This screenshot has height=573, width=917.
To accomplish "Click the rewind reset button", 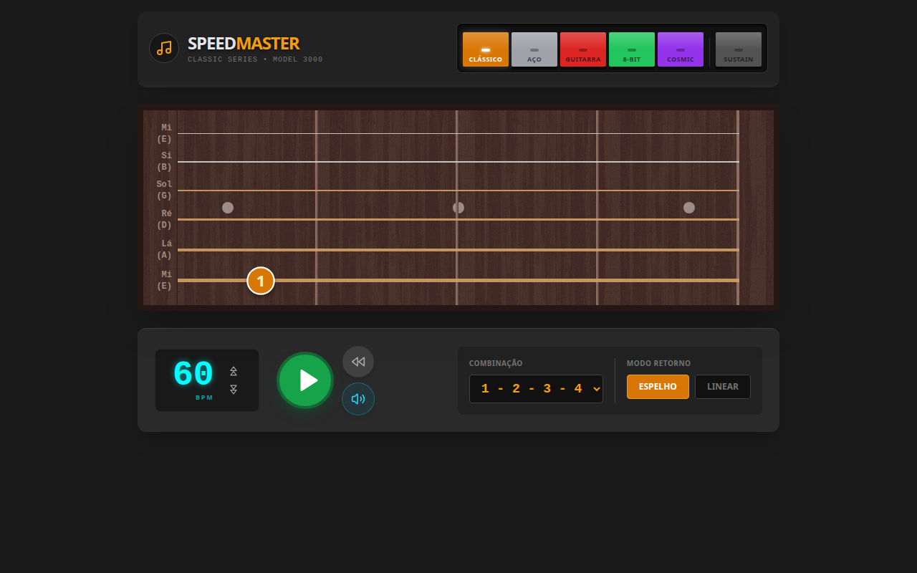I will point(358,362).
